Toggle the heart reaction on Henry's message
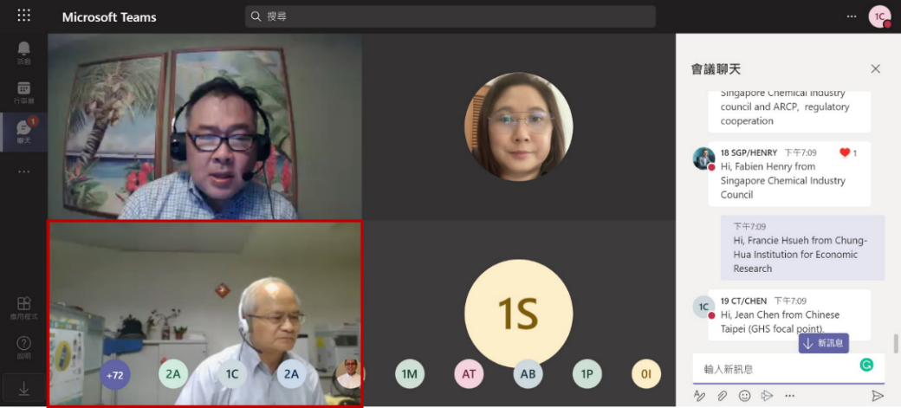Screen dimensions: 901x408 point(845,153)
